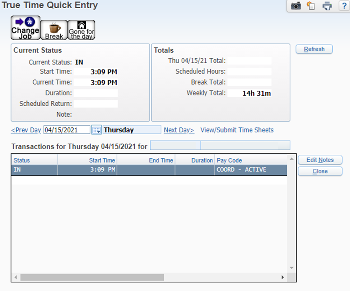Viewport: 350px width, 291px height.
Task: Click the right arrow of horizontal scrollbar
Action: (x=283, y=277)
